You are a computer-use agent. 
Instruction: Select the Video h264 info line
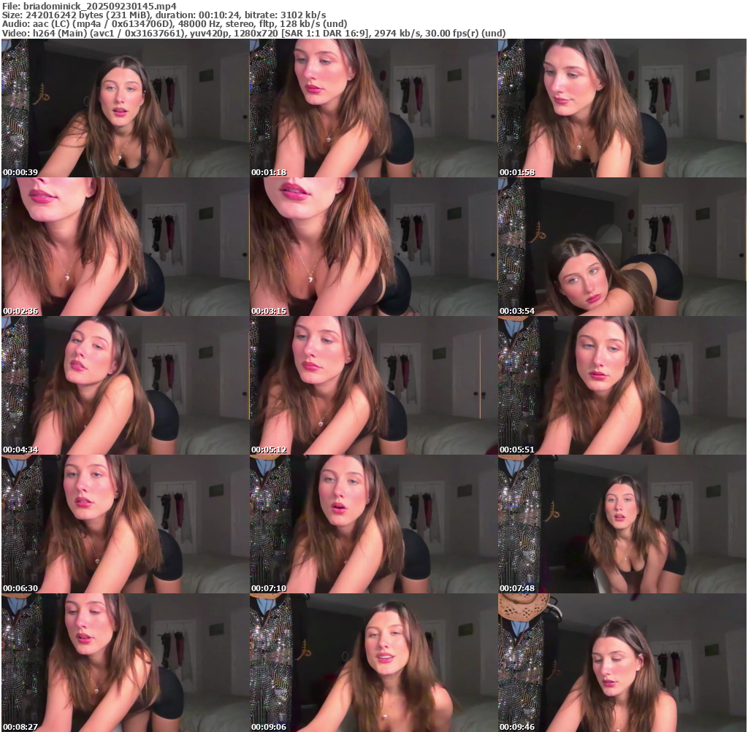tap(253, 33)
